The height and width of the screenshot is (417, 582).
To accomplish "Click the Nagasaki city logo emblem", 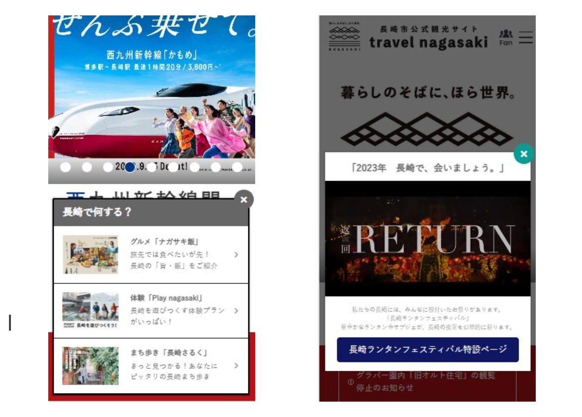I will (344, 36).
